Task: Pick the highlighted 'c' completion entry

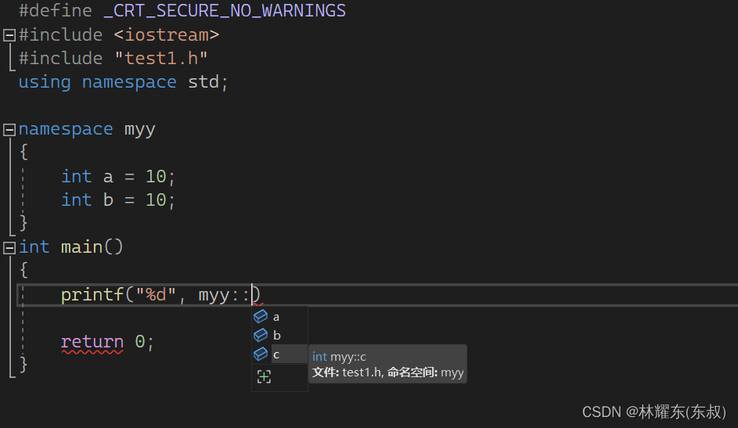Action: point(276,354)
